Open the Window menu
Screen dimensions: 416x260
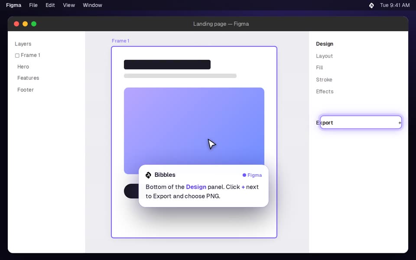tap(92, 5)
